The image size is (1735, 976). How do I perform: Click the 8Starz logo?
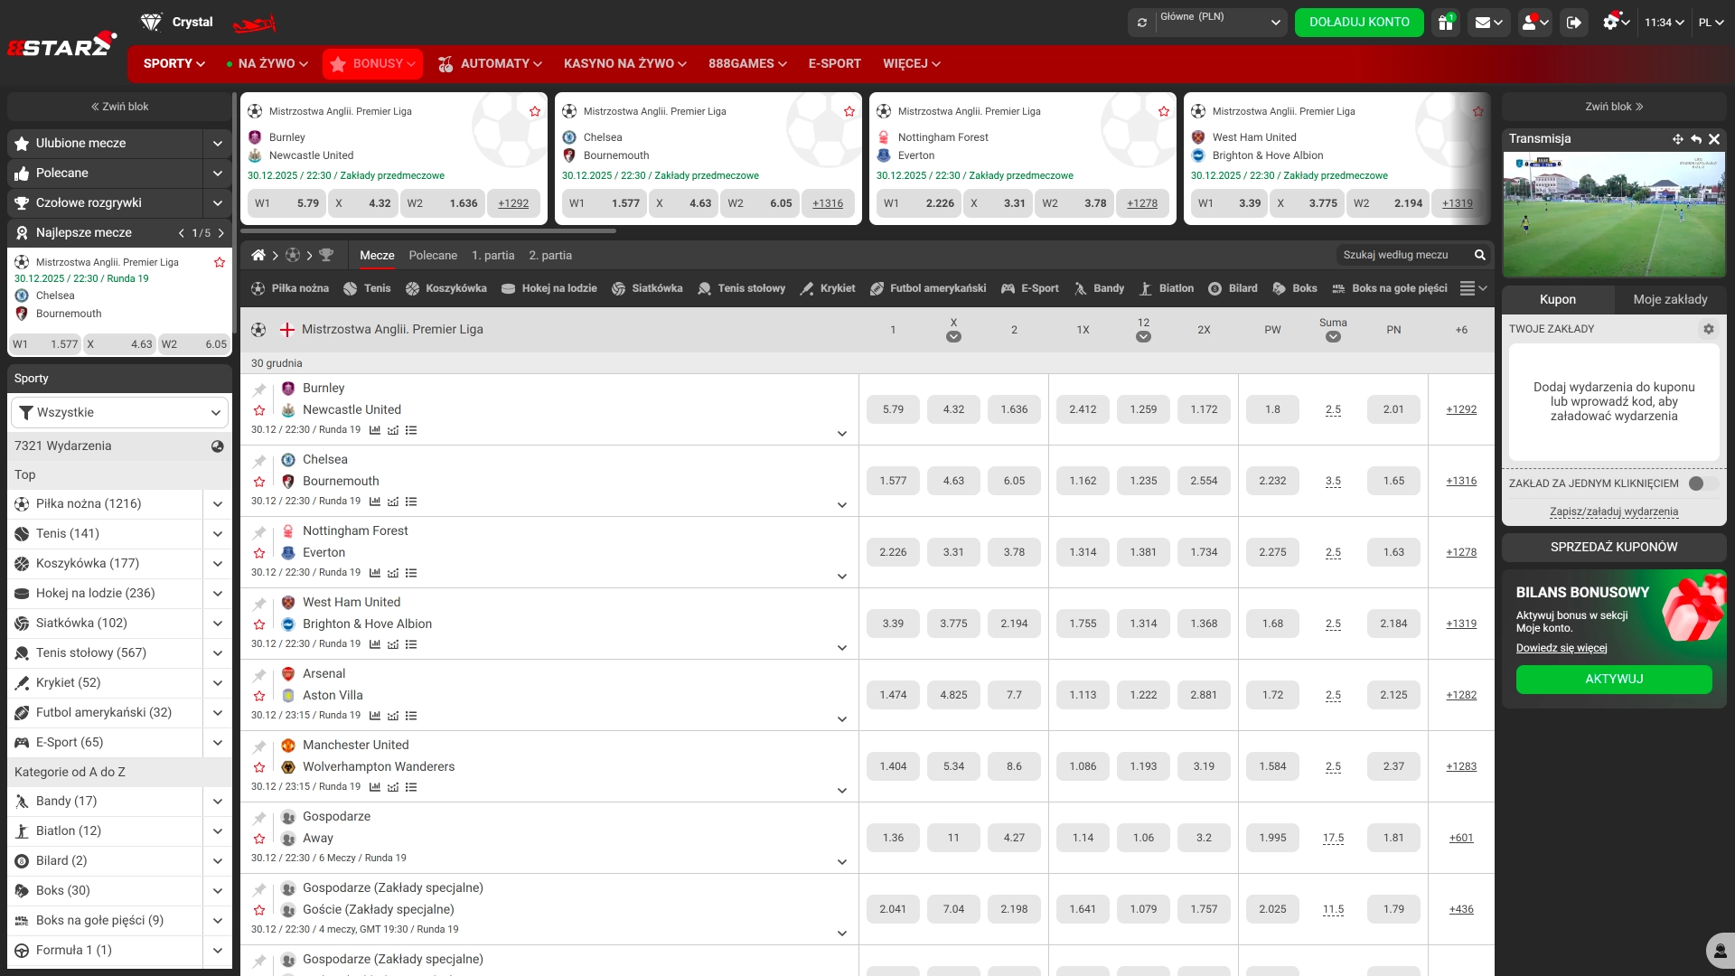pos(61,44)
